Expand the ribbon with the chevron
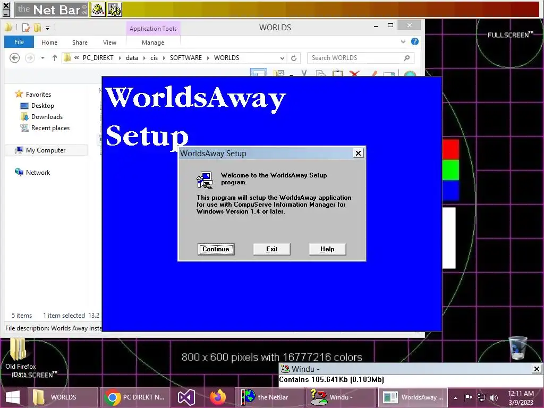This screenshot has width=544, height=408. tap(403, 41)
